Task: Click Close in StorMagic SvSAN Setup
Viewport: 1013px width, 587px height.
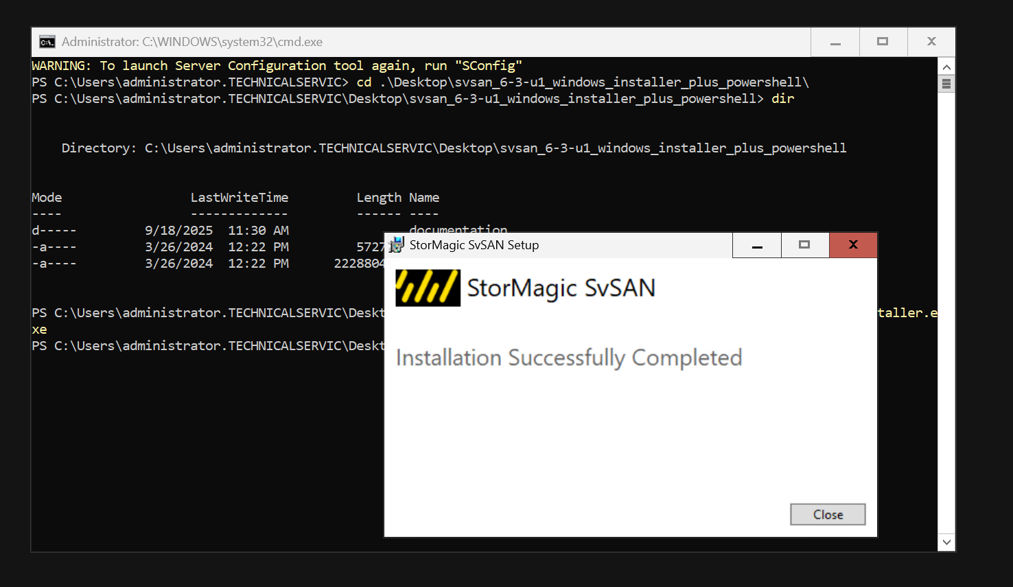Action: click(828, 514)
